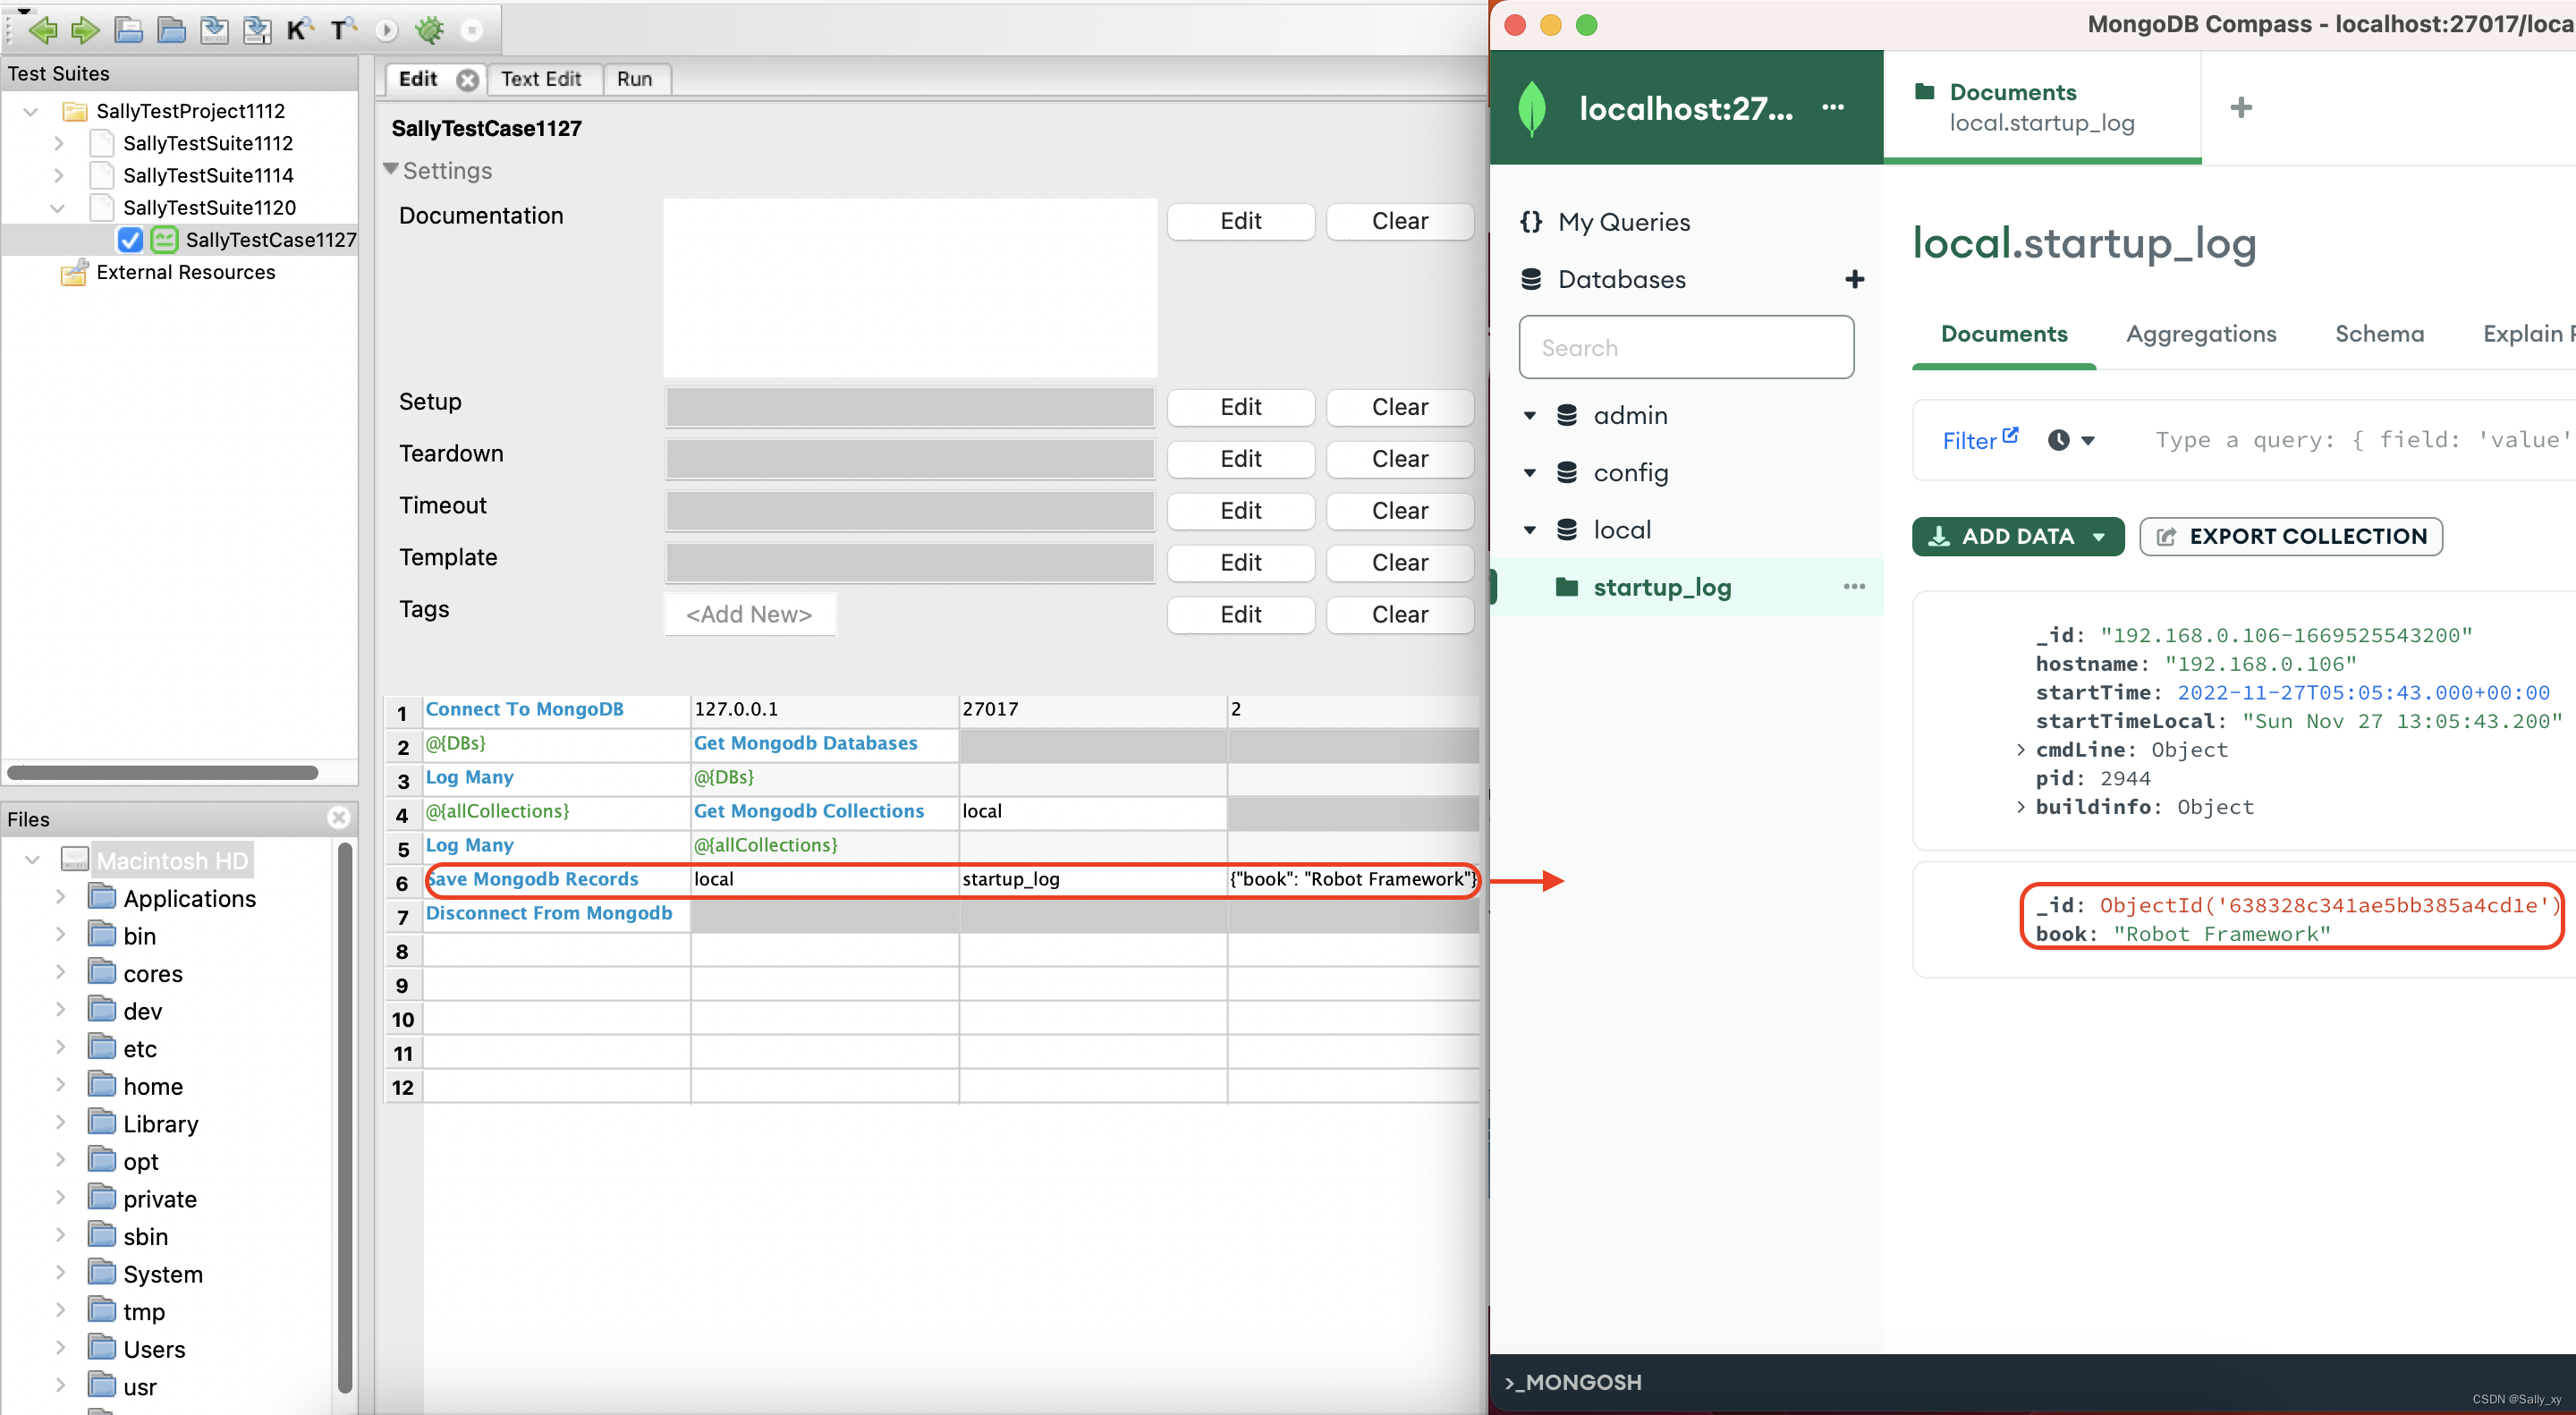This screenshot has height=1415, width=2576.
Task: Click the External Resources folder icon
Action: 74,271
